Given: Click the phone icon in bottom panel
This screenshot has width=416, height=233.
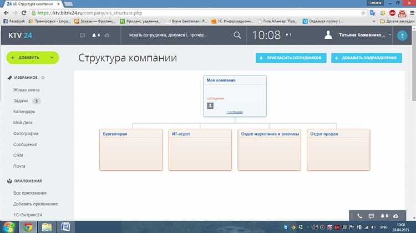Looking at the screenshot, I should point(359,216).
